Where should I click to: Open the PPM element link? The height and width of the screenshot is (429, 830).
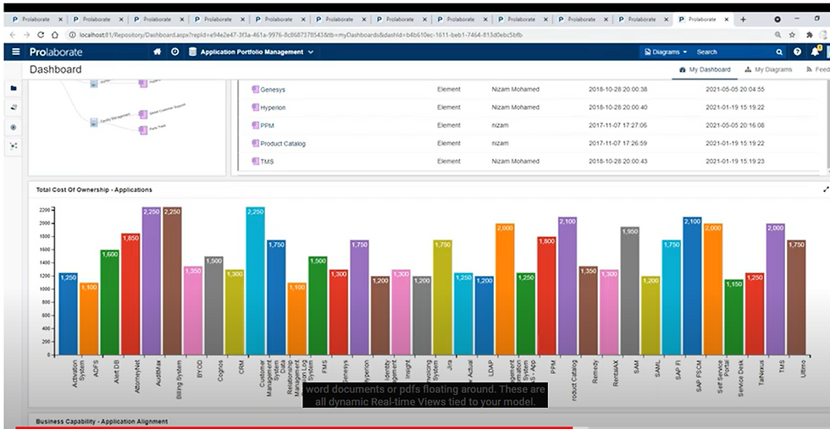[x=267, y=125]
